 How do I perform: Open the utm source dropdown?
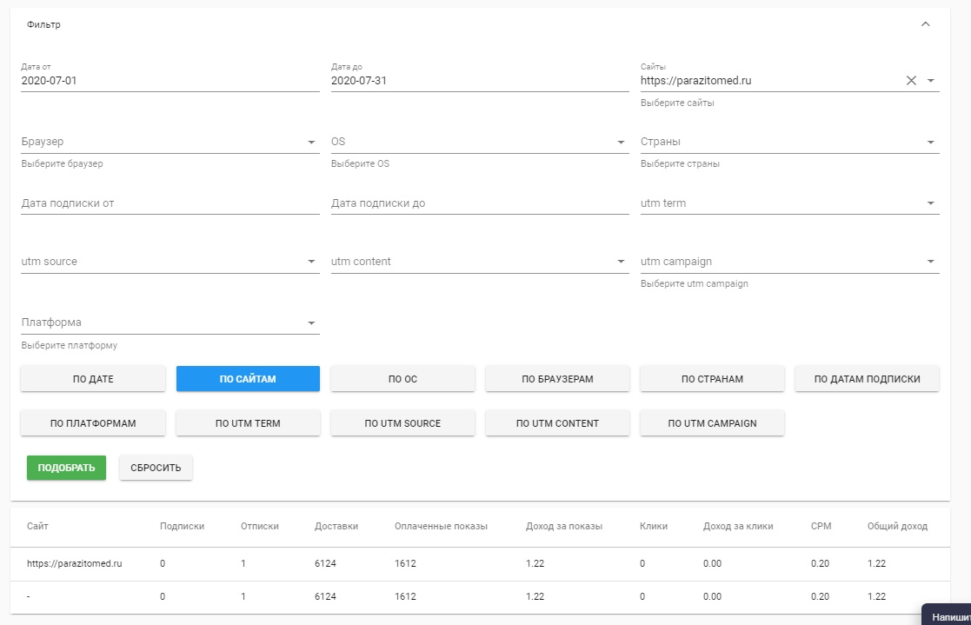(x=170, y=262)
